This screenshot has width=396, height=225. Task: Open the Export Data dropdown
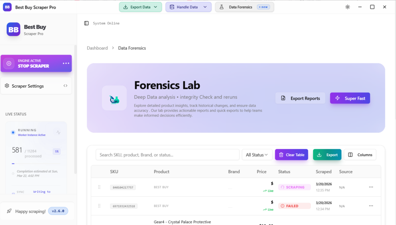pos(140,7)
